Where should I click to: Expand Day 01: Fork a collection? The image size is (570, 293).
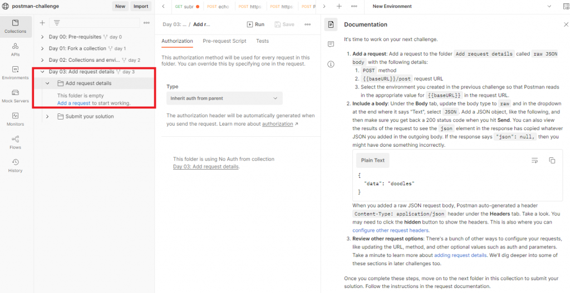pos(42,48)
